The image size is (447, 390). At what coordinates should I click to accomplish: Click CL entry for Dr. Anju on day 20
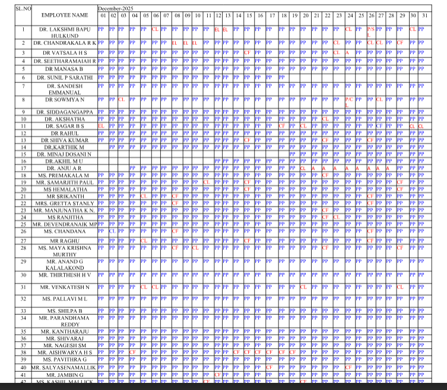303,169
